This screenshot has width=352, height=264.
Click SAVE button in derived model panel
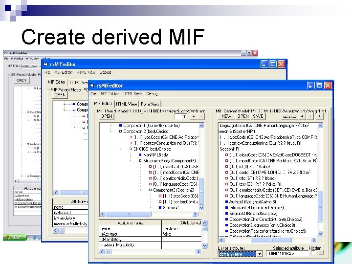click(258, 116)
